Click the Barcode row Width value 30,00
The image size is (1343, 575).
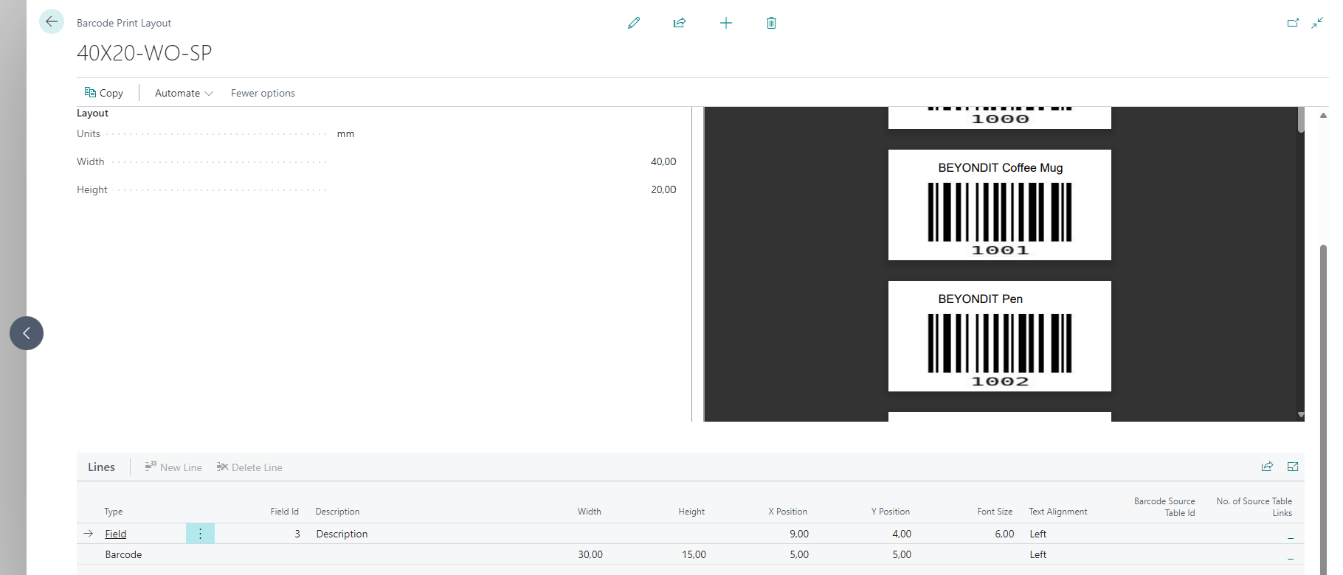coord(590,554)
